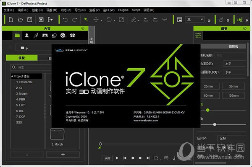Select '4. PBR' tree item
This screenshot has width=252, height=167.
21,100
